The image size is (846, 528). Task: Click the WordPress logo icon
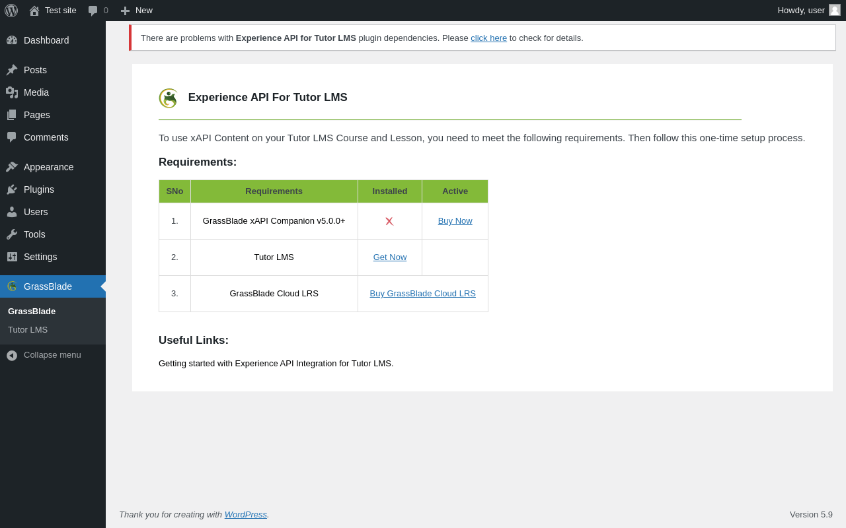click(11, 11)
